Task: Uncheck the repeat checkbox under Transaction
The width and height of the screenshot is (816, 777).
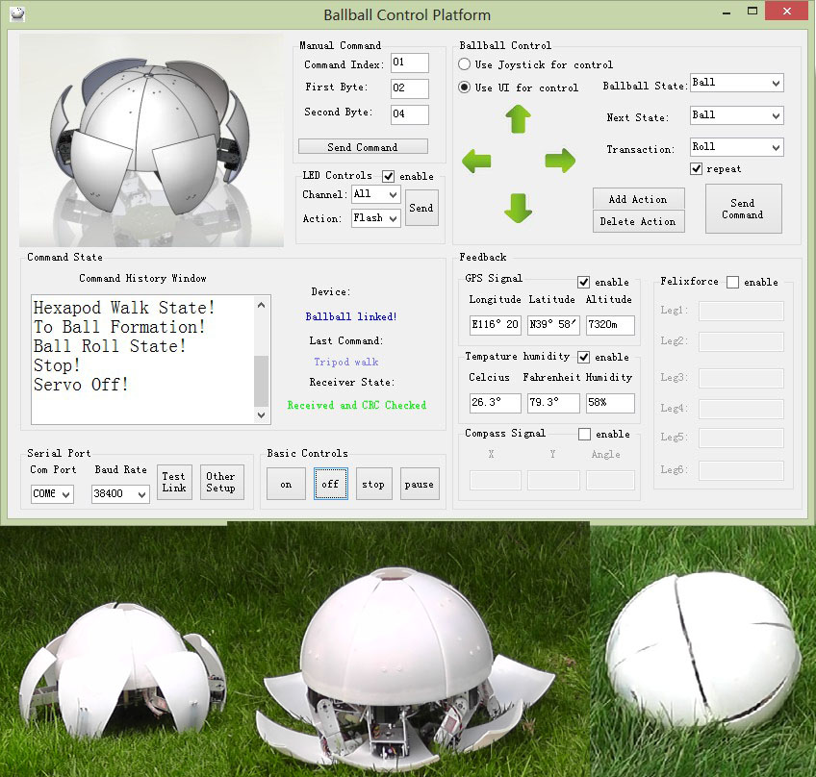Action: pyautogui.click(x=697, y=169)
